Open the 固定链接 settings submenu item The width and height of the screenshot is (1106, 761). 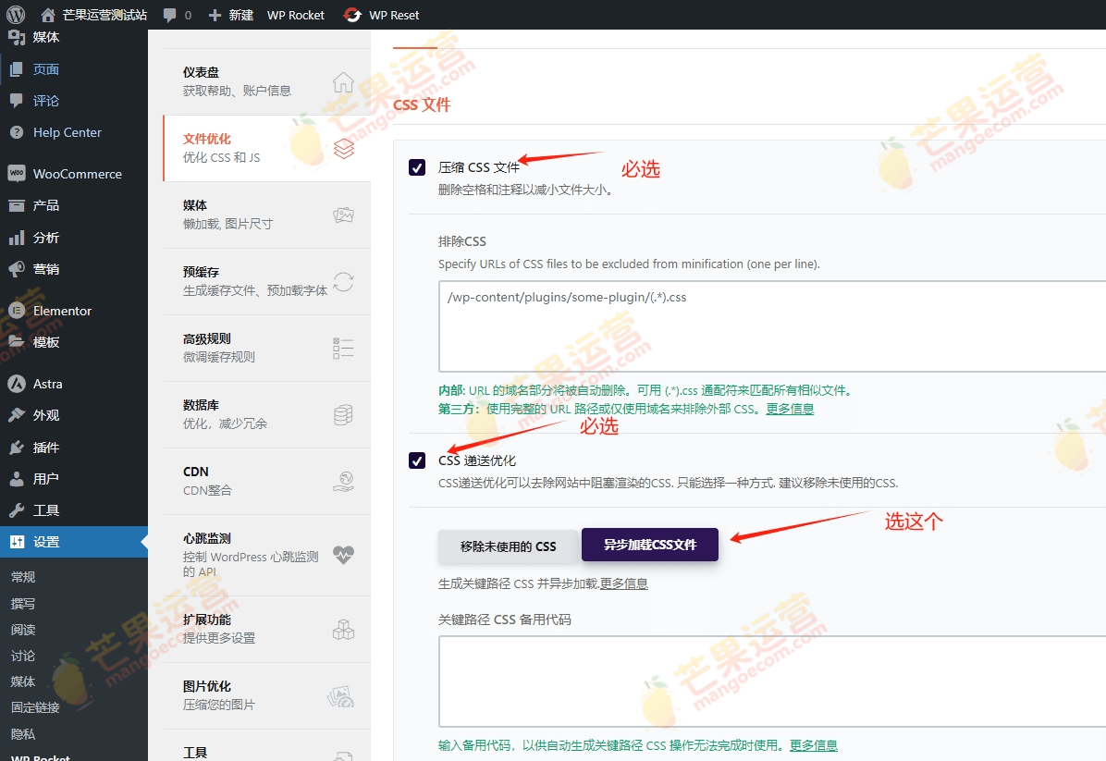click(x=35, y=707)
